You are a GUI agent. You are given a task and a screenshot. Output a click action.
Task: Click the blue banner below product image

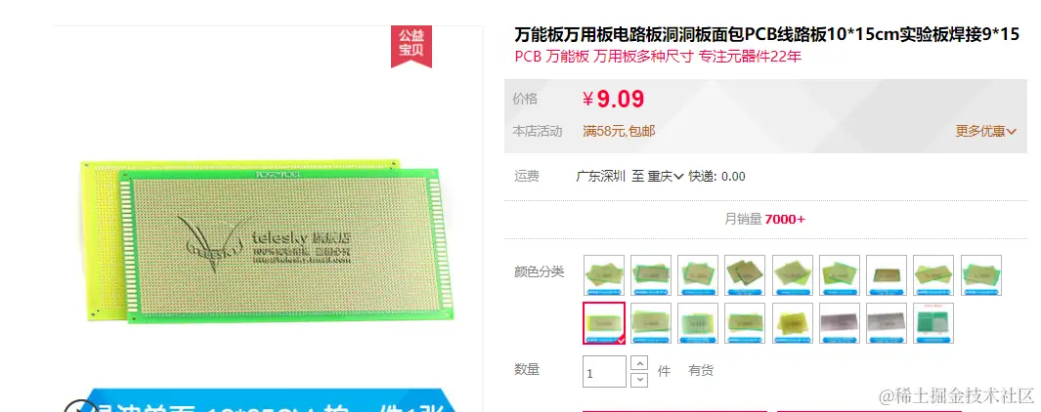[268, 400]
